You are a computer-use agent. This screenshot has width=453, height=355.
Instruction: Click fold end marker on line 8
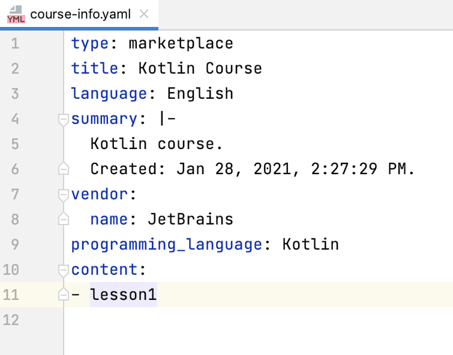(63, 220)
